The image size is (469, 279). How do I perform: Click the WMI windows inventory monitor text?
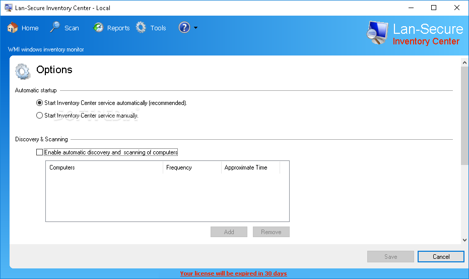point(46,49)
